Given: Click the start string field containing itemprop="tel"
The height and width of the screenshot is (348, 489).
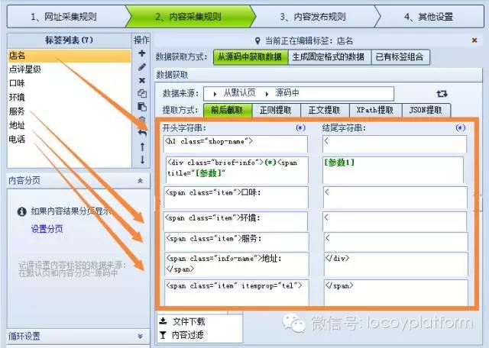Looking at the screenshot, I should [x=237, y=293].
